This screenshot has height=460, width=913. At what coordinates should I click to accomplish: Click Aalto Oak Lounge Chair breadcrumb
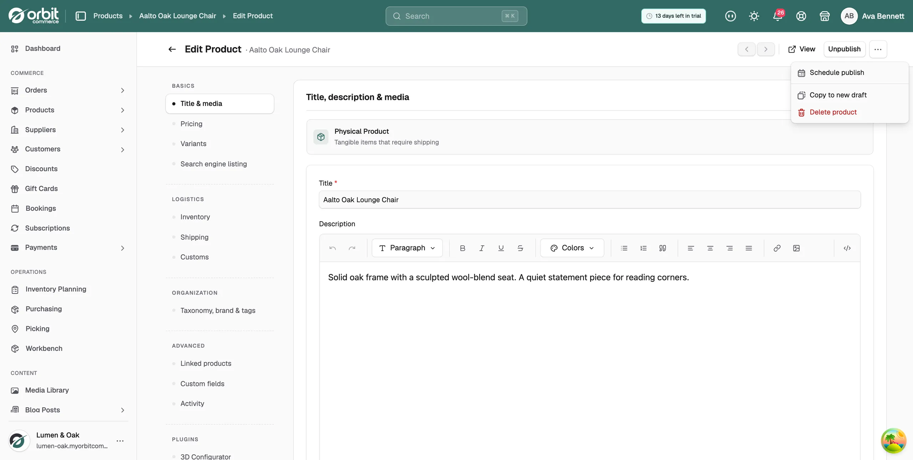point(178,16)
